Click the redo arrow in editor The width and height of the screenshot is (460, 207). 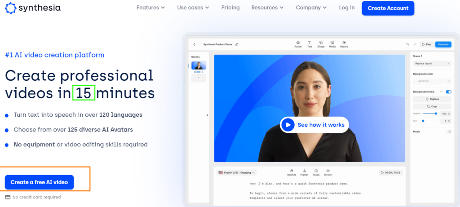click(x=415, y=44)
